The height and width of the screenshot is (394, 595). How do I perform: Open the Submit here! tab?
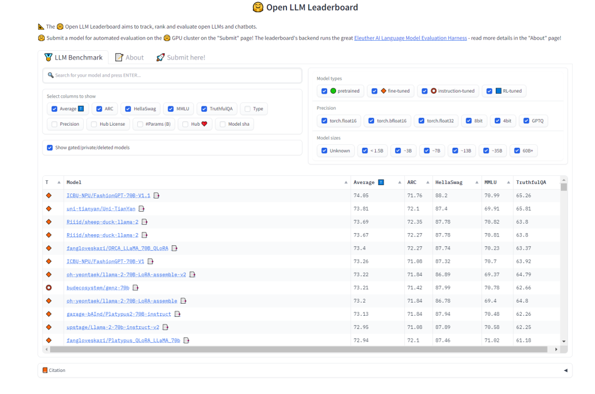coord(181,57)
